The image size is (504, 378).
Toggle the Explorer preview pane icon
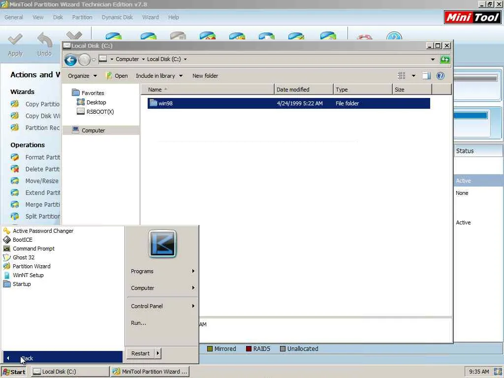pos(426,76)
